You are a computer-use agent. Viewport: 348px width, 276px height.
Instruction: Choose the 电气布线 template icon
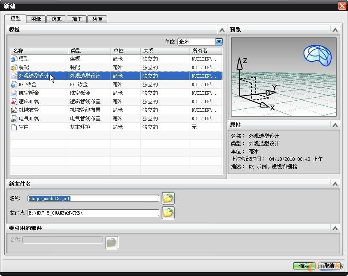(x=14, y=119)
